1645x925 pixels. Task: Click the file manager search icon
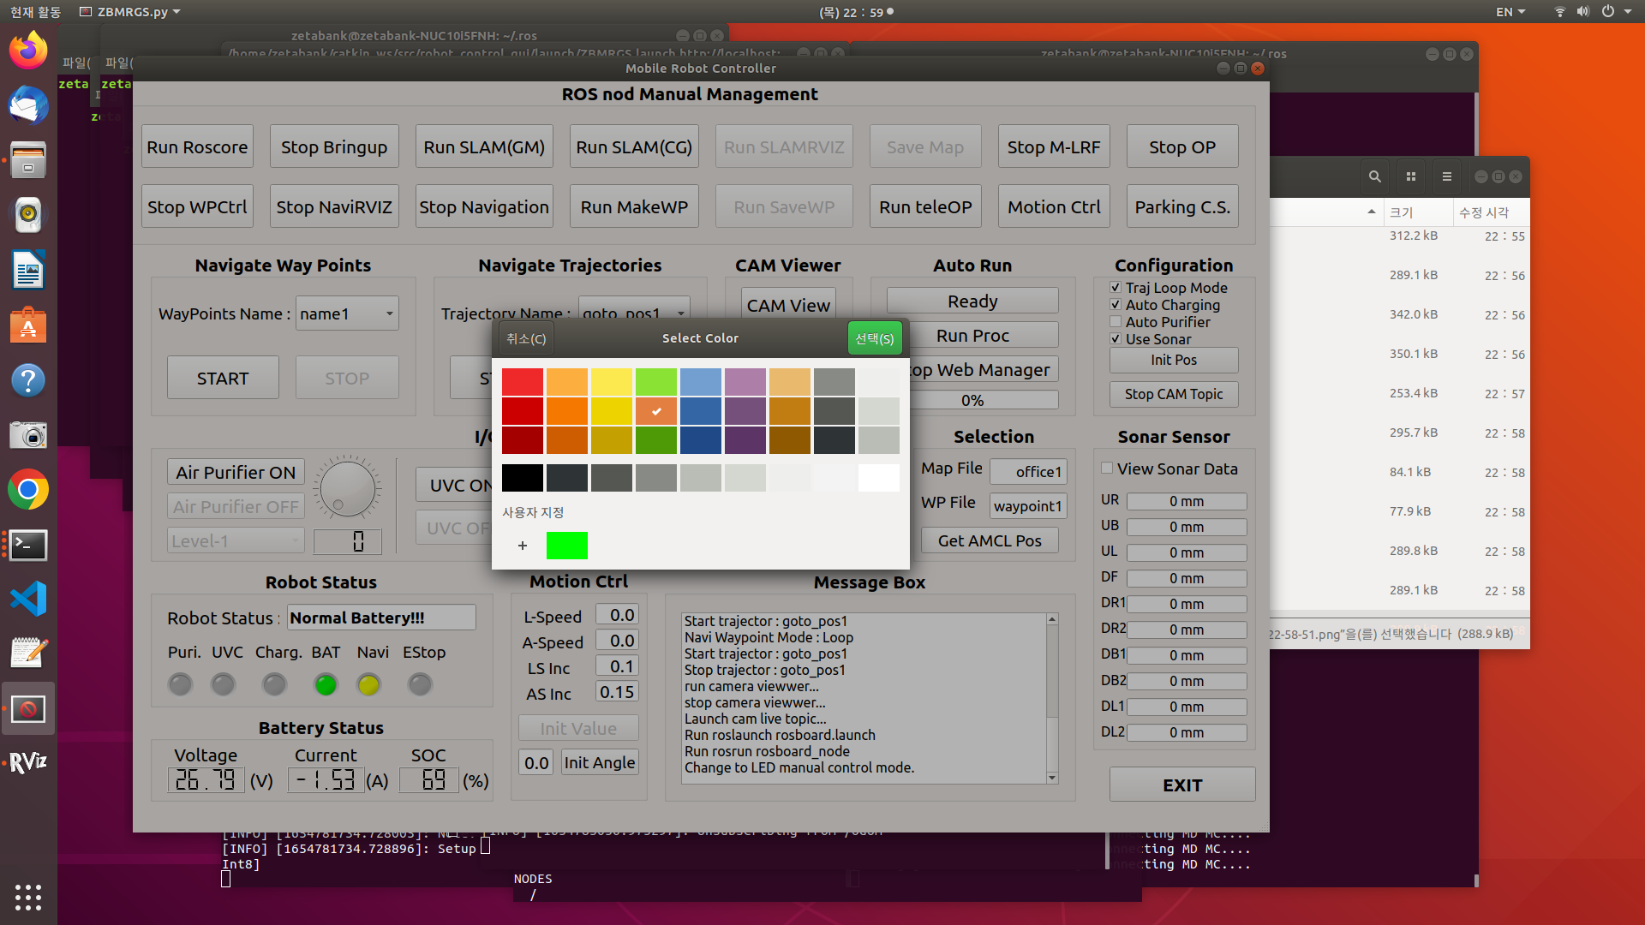click(x=1374, y=176)
